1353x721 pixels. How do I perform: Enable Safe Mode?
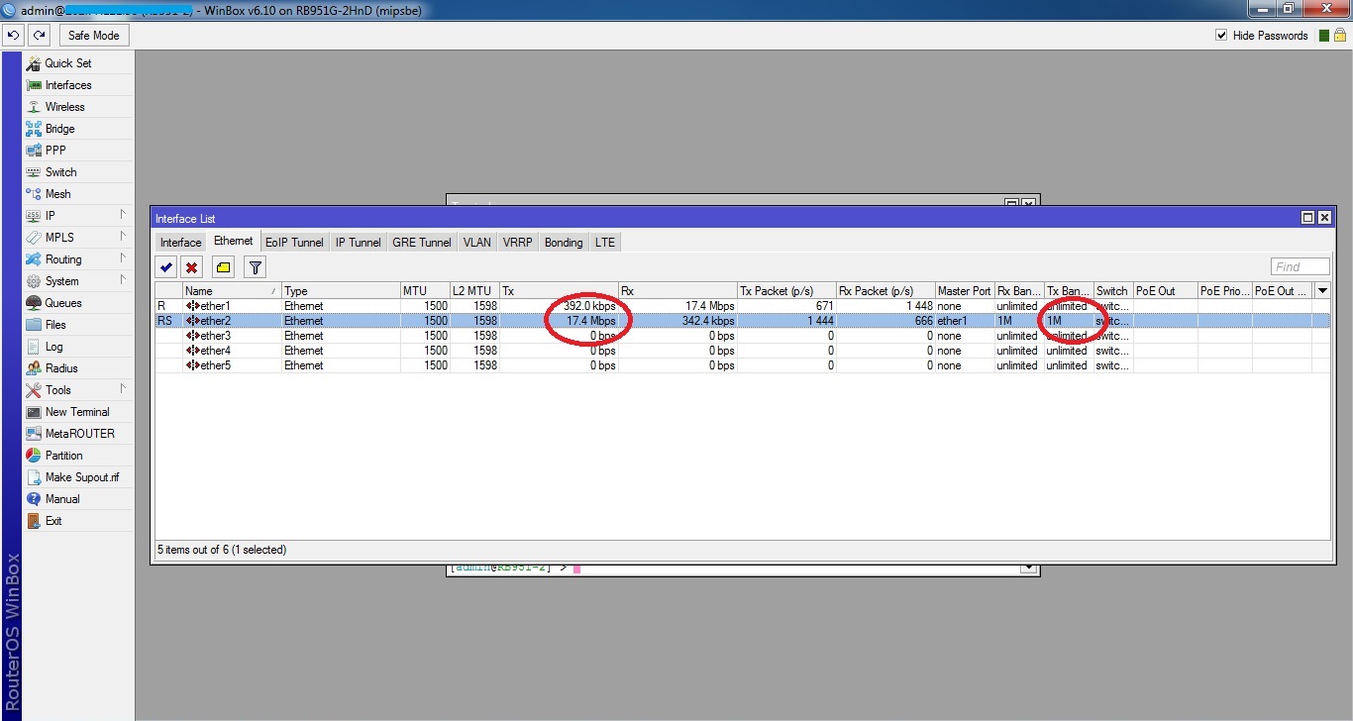coord(93,35)
